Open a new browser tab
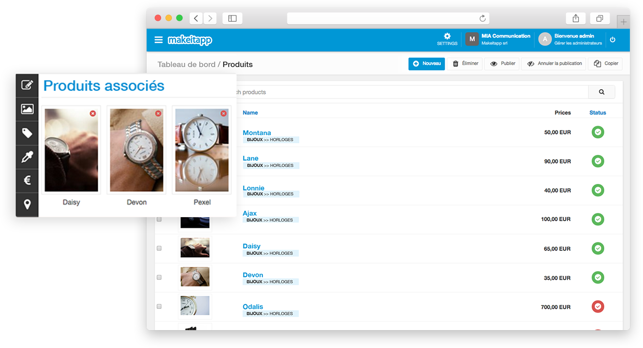Image resolution: width=643 pixels, height=348 pixels. [624, 22]
